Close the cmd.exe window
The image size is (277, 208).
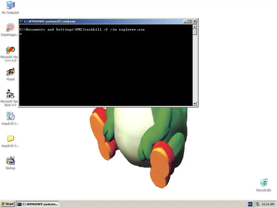[x=195, y=21]
